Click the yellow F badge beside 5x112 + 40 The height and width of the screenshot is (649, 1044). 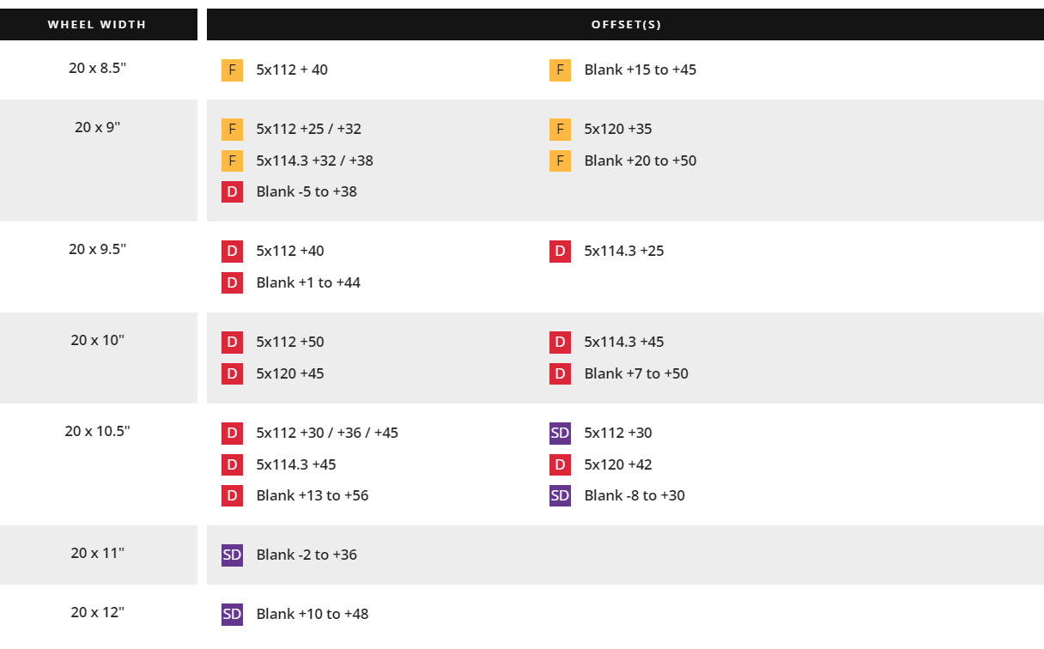point(232,70)
